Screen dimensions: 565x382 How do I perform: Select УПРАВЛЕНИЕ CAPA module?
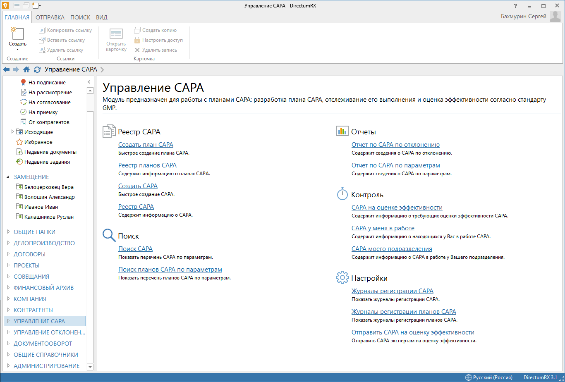[45, 321]
